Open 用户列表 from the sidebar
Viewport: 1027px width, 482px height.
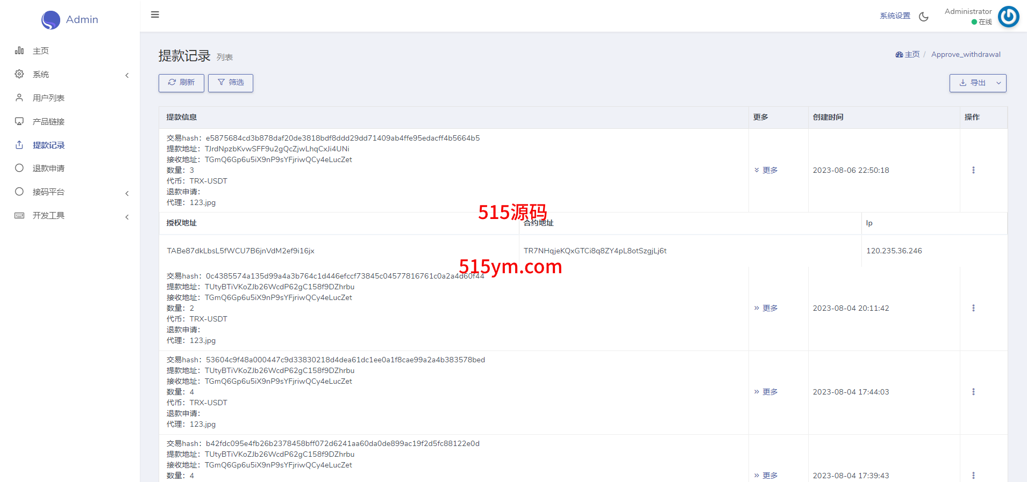point(48,98)
